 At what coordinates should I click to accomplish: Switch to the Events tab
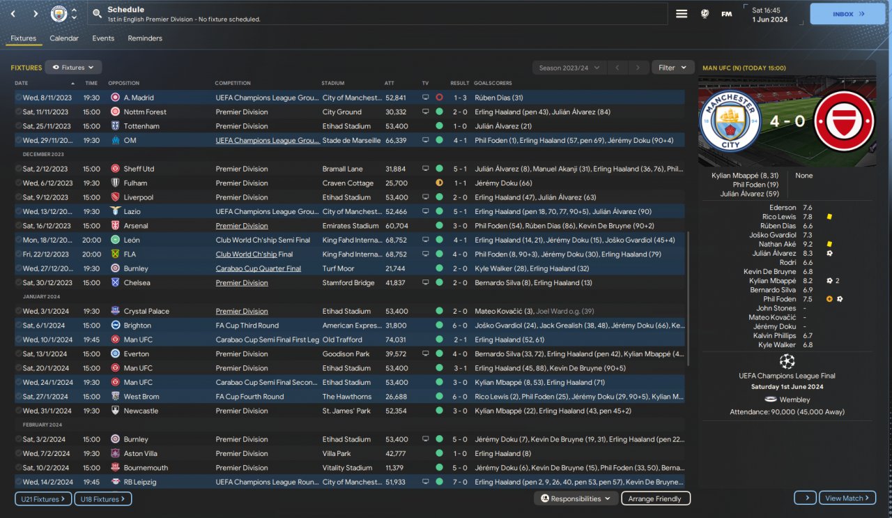click(103, 38)
